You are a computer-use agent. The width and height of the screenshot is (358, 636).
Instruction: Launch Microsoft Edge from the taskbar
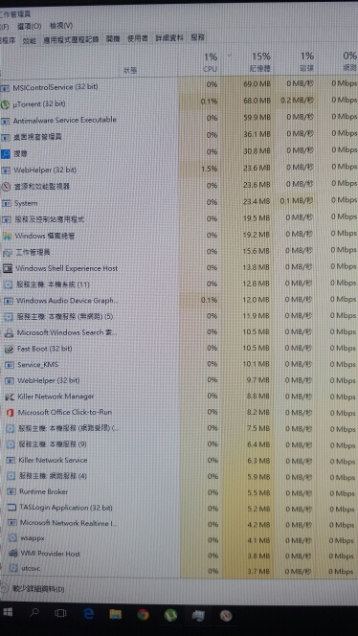(x=88, y=614)
